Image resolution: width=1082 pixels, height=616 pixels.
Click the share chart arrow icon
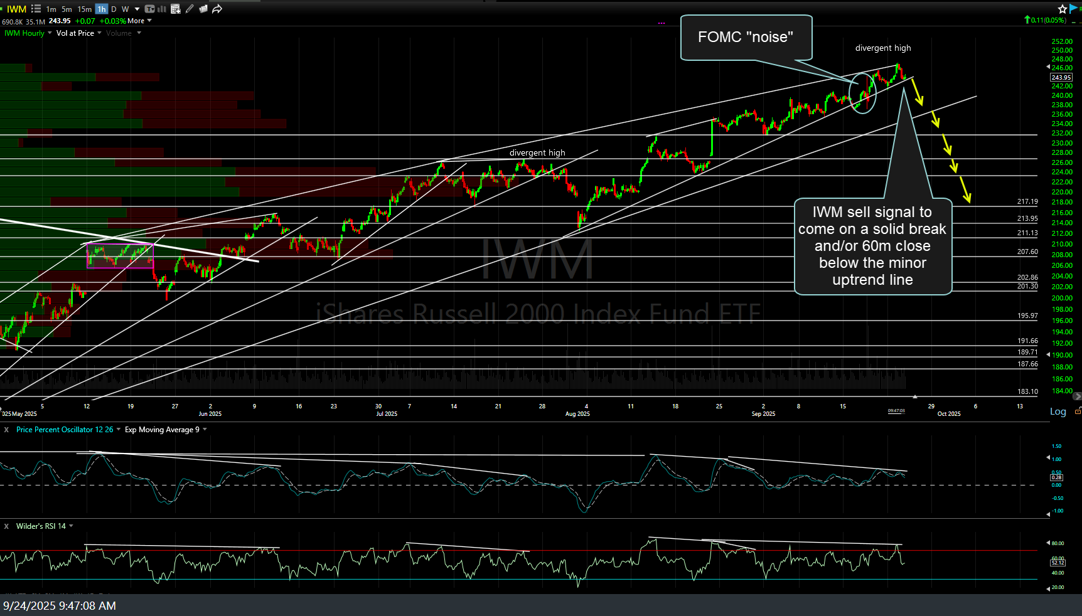pos(217,9)
